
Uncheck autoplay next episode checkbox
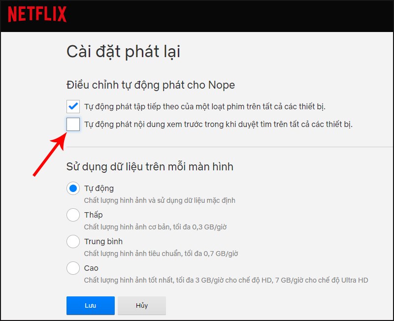(73, 106)
